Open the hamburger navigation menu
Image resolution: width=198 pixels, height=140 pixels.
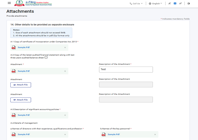[x=9, y=3]
